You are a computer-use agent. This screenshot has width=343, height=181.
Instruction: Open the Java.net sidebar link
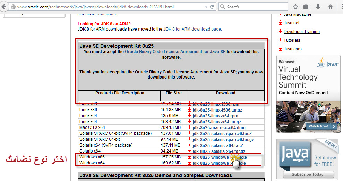pos(291,23)
